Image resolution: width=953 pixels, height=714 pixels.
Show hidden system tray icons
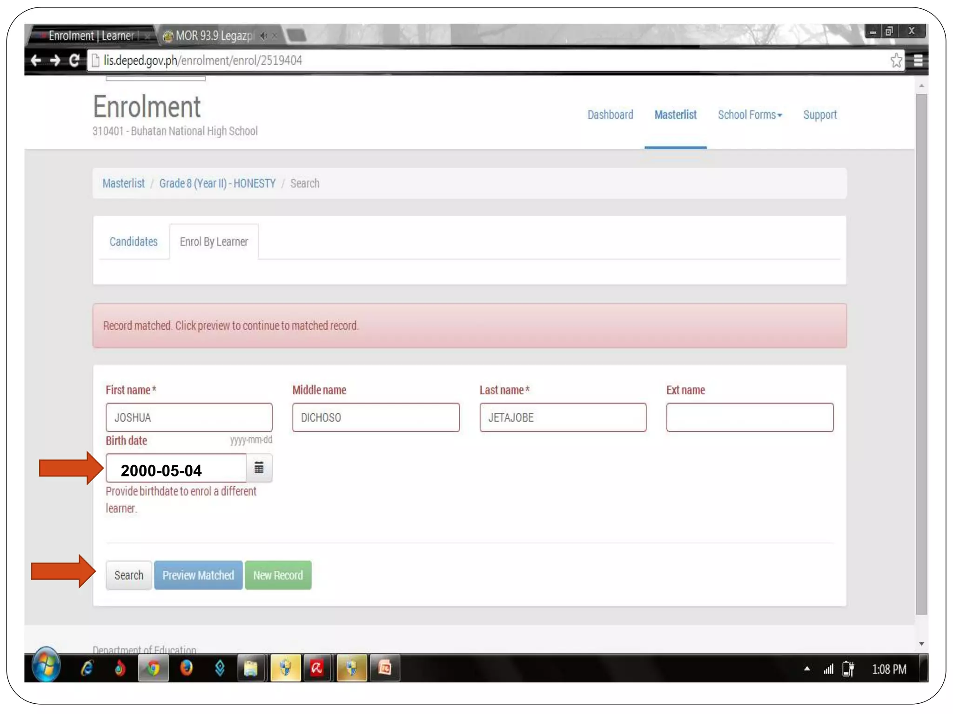(x=807, y=668)
